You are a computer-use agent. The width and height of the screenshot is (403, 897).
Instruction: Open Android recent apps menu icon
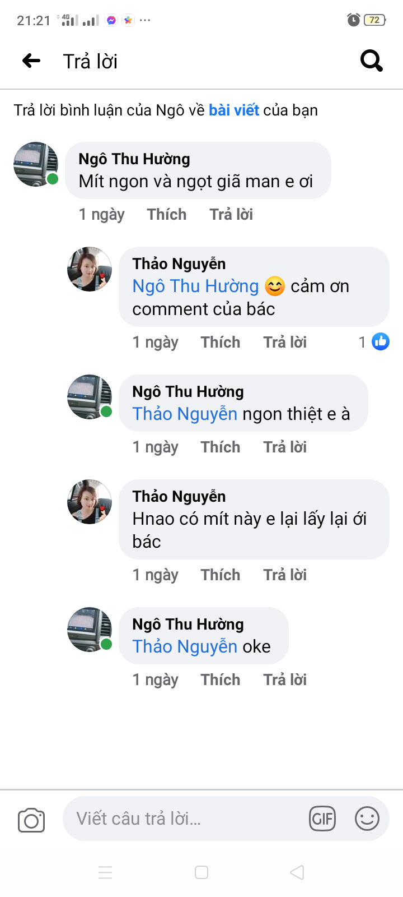(105, 872)
